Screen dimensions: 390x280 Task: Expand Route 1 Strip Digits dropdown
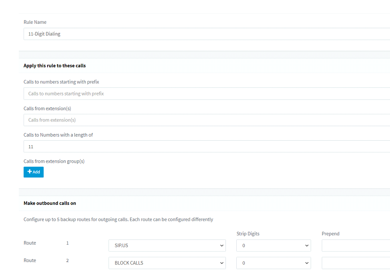(273, 246)
